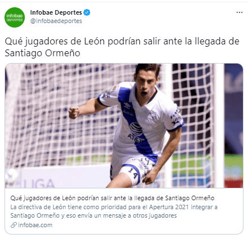Click the Infobae Deportes account name
The height and width of the screenshot is (239, 248).
click(56, 12)
